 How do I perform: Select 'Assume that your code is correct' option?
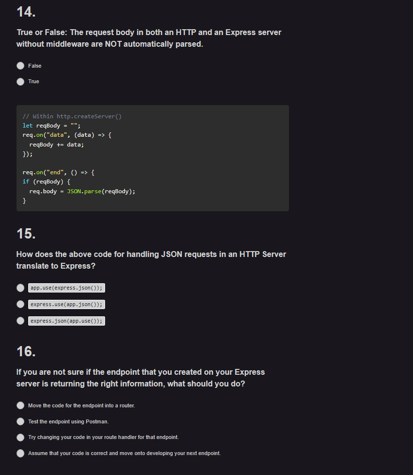[x=20, y=453]
